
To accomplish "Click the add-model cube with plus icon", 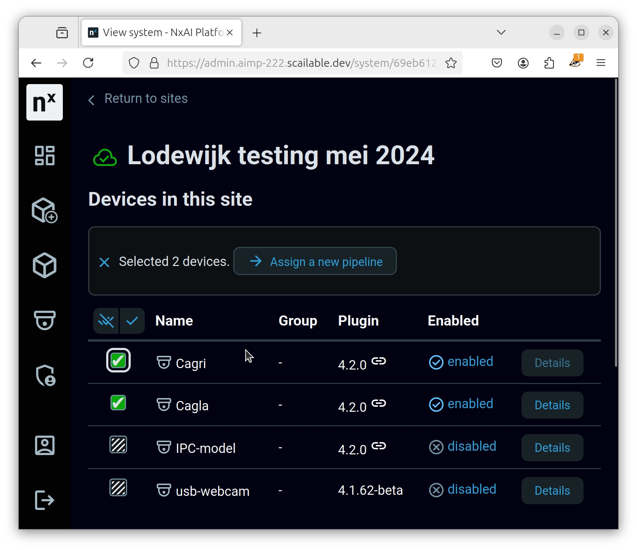I will point(44,210).
